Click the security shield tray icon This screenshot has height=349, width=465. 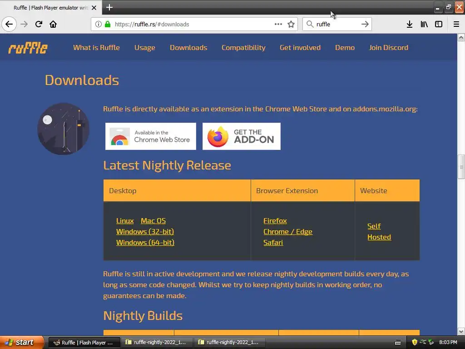point(415,342)
